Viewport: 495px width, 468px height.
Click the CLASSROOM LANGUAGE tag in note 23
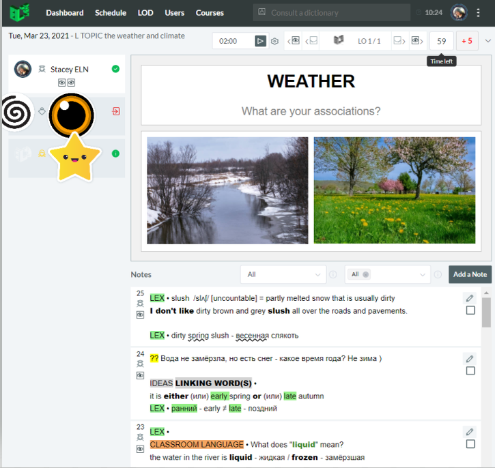click(x=197, y=444)
